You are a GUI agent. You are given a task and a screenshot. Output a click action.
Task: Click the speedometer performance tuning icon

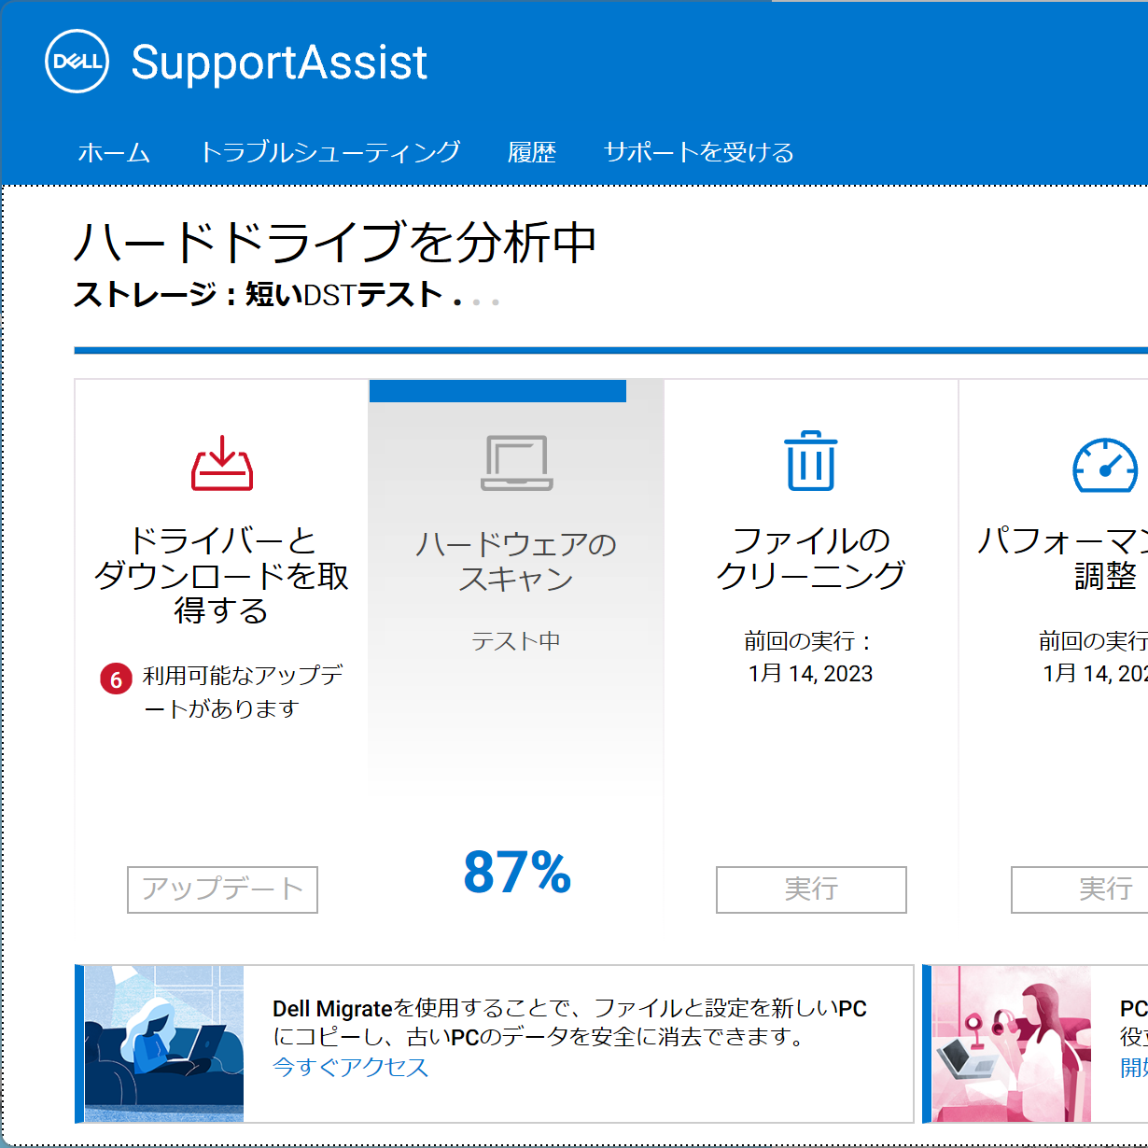(1105, 465)
